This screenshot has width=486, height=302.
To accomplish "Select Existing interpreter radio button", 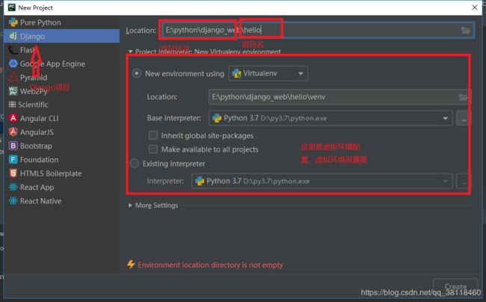I will coord(134,163).
